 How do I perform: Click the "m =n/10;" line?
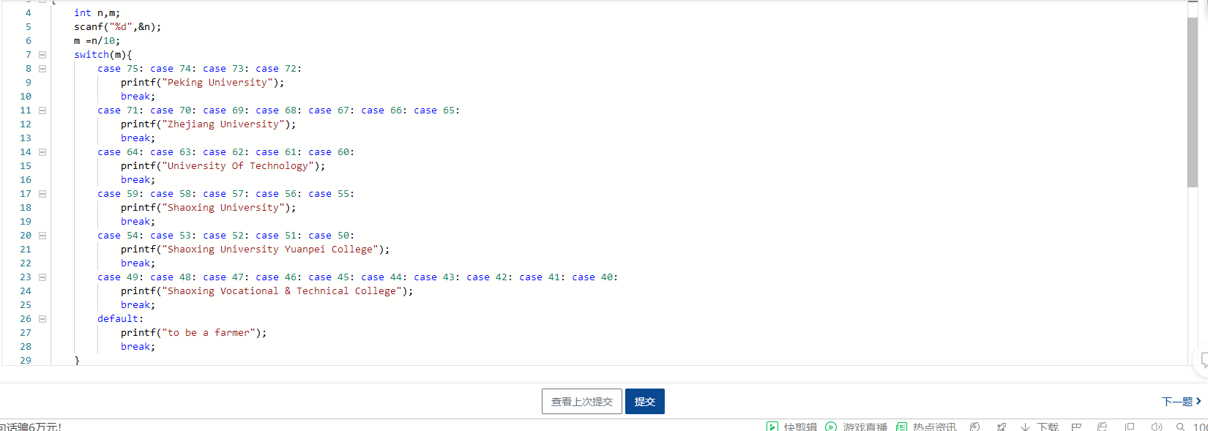click(x=97, y=41)
